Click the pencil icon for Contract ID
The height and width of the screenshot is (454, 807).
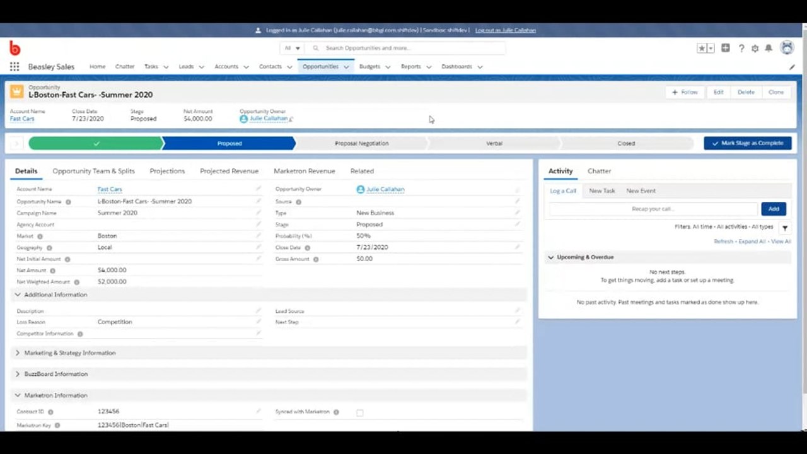click(258, 411)
